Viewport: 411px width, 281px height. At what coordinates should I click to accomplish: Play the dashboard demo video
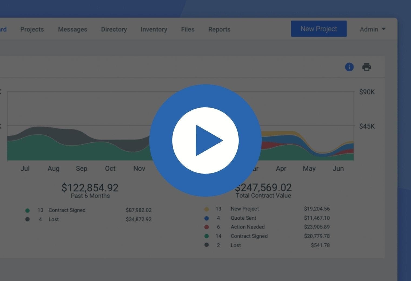tap(205, 140)
